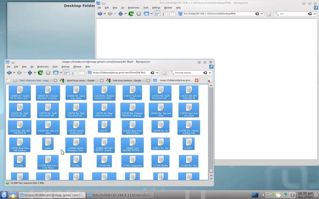Viewport: 319px width, 199px height.
Task: Open the Window menu in fish MAIL window
Action: tap(168, 8)
